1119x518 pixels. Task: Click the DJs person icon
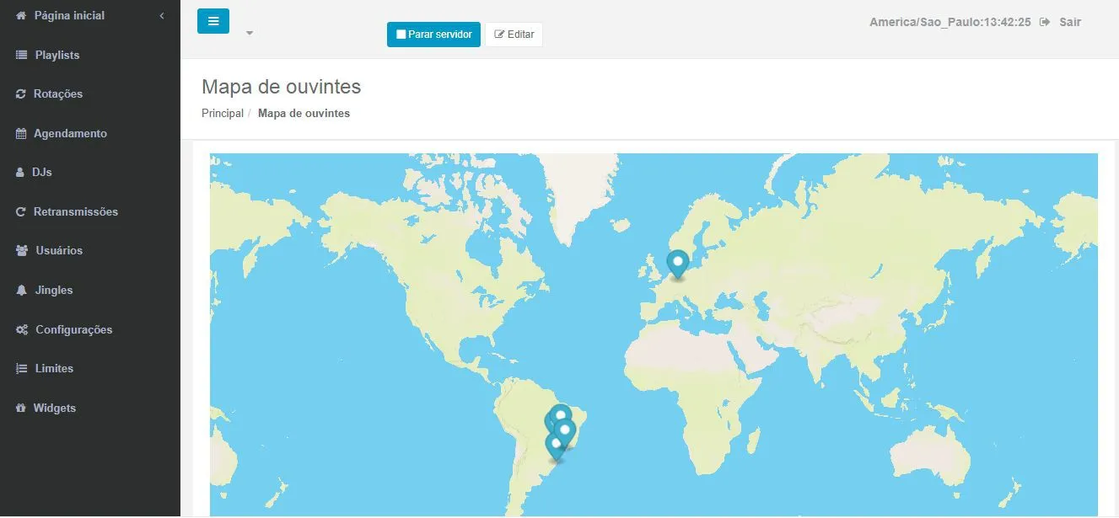(x=20, y=173)
